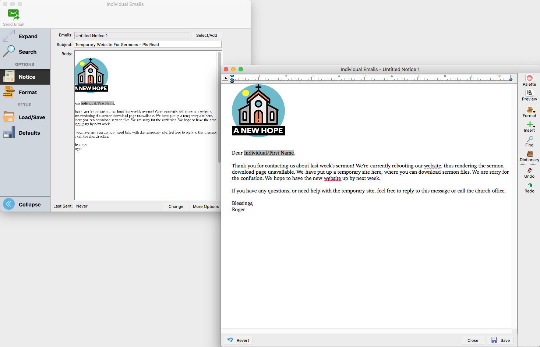
Task: Undo the last edit
Action: pos(529,170)
